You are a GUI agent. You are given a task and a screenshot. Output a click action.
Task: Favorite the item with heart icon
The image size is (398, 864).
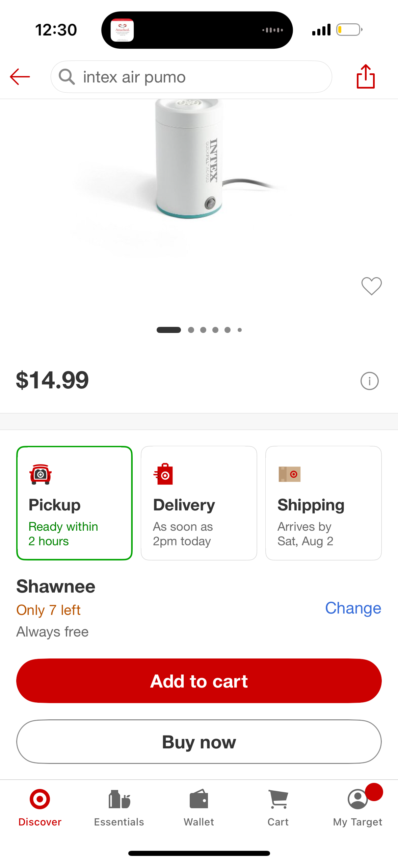click(371, 286)
